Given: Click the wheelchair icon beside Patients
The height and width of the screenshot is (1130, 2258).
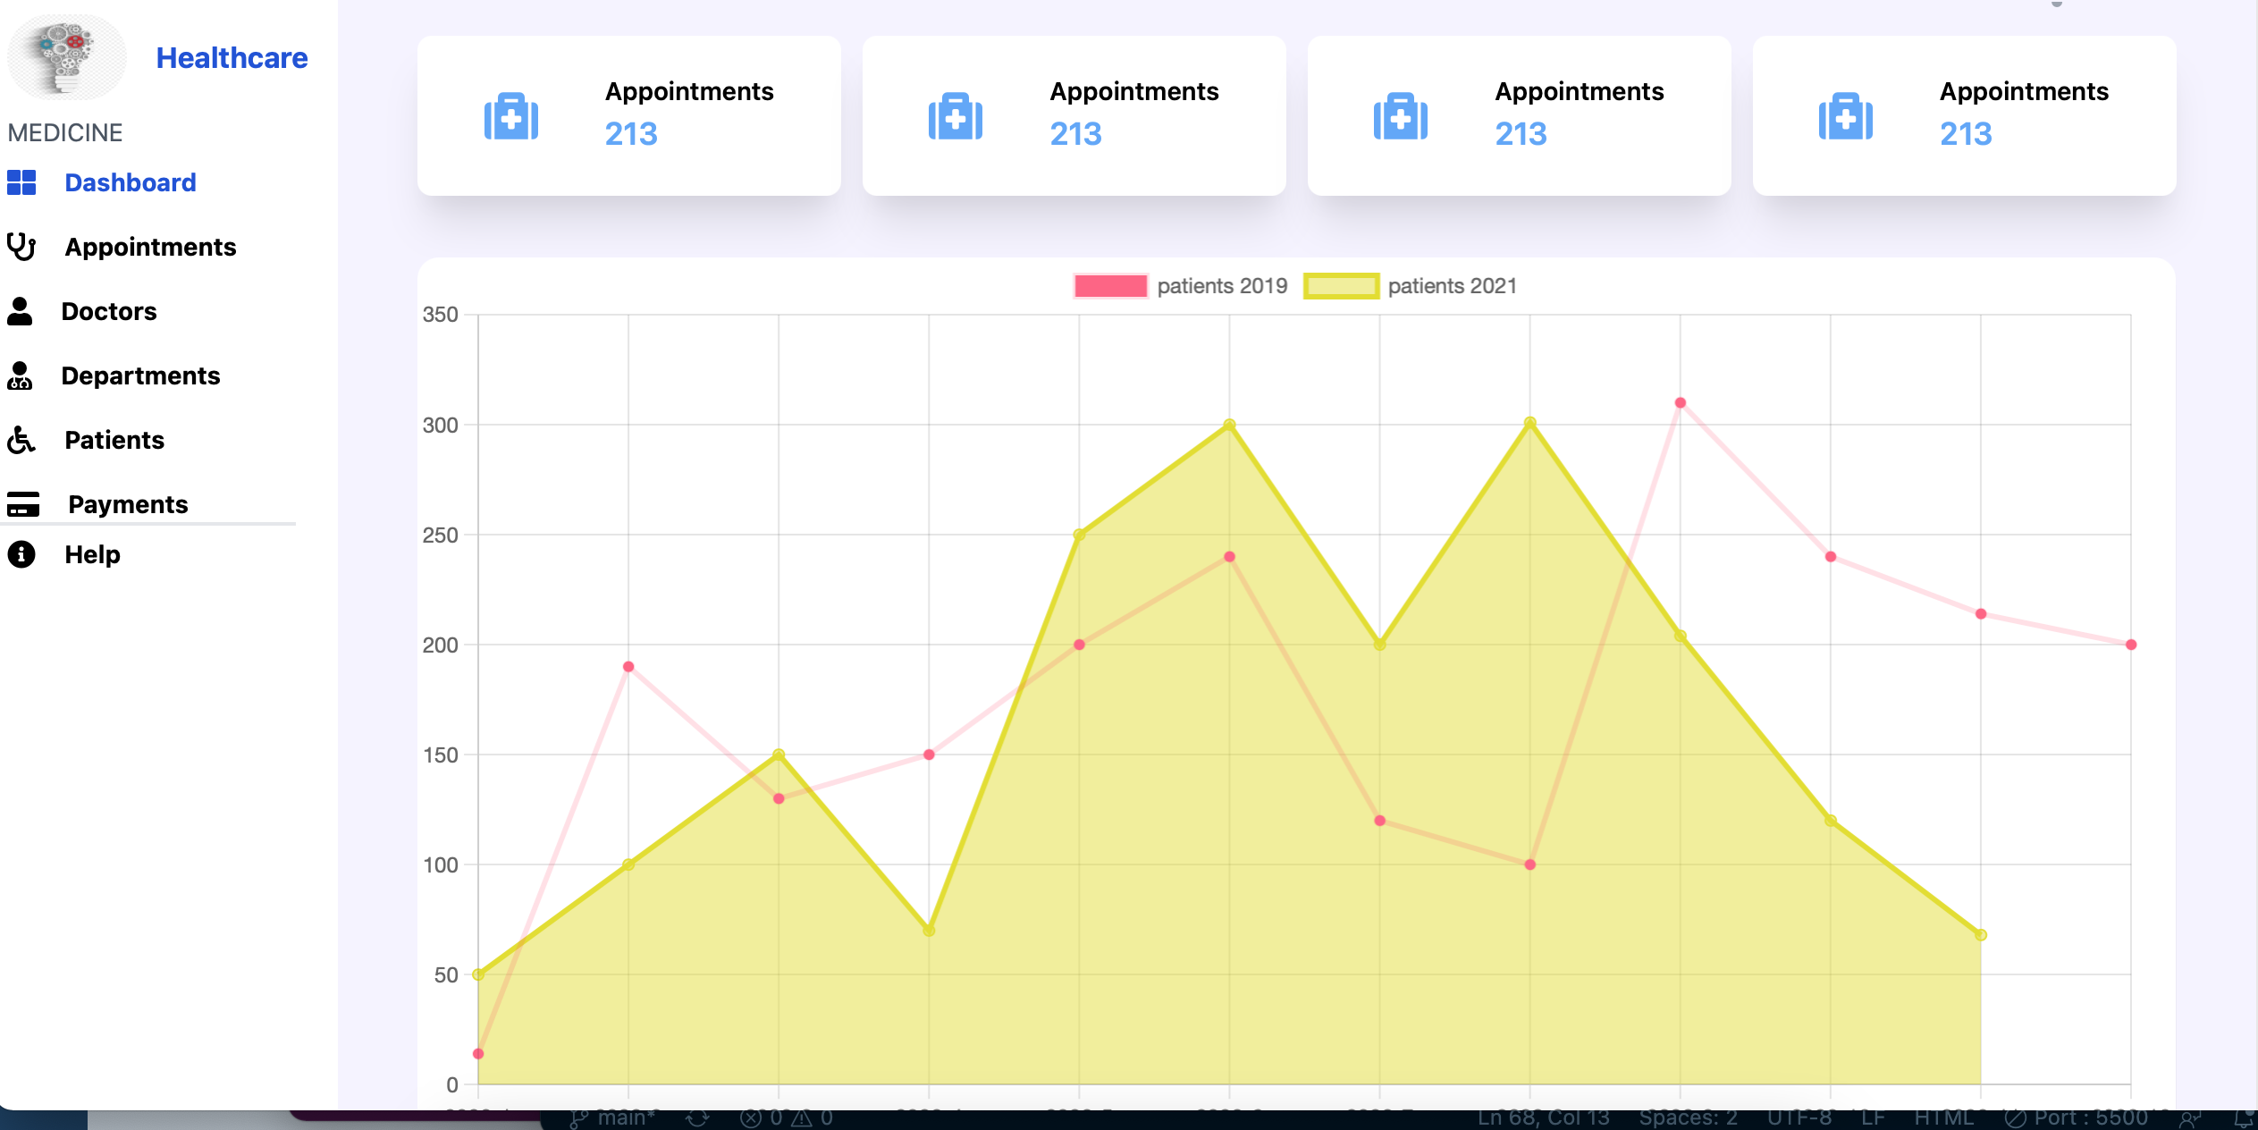Looking at the screenshot, I should coord(21,440).
